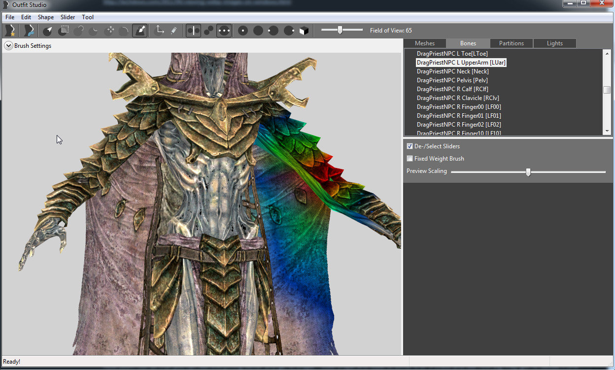Enable the Fixed Weight Brush checkbox
The width and height of the screenshot is (615, 370).
[410, 159]
